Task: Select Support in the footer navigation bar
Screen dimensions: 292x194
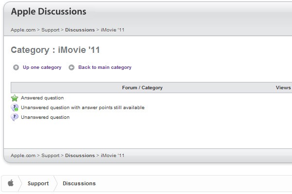Action: (x=38, y=183)
